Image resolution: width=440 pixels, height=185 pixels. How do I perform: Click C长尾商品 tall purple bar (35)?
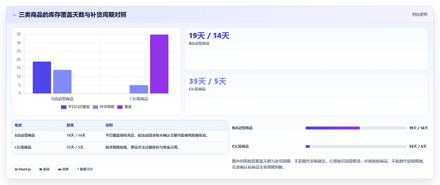click(x=159, y=64)
